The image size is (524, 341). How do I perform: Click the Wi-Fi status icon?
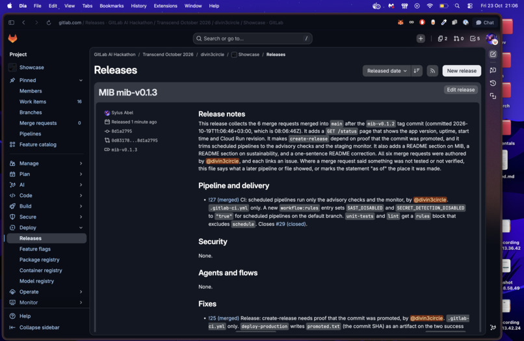click(430, 6)
